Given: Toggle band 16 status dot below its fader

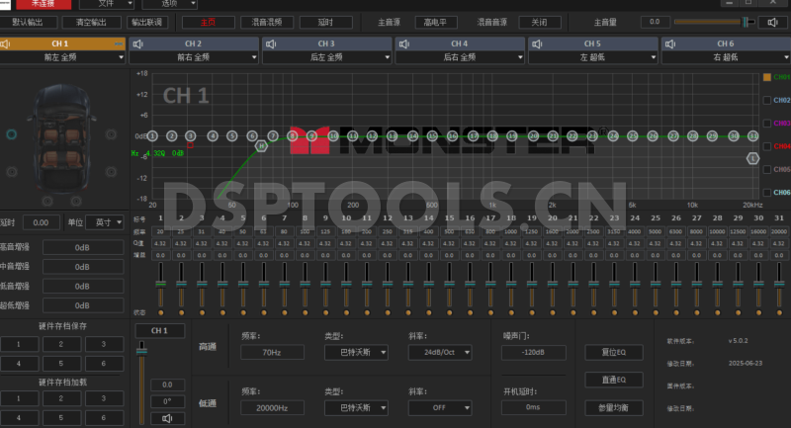Looking at the screenshot, I should [x=471, y=313].
